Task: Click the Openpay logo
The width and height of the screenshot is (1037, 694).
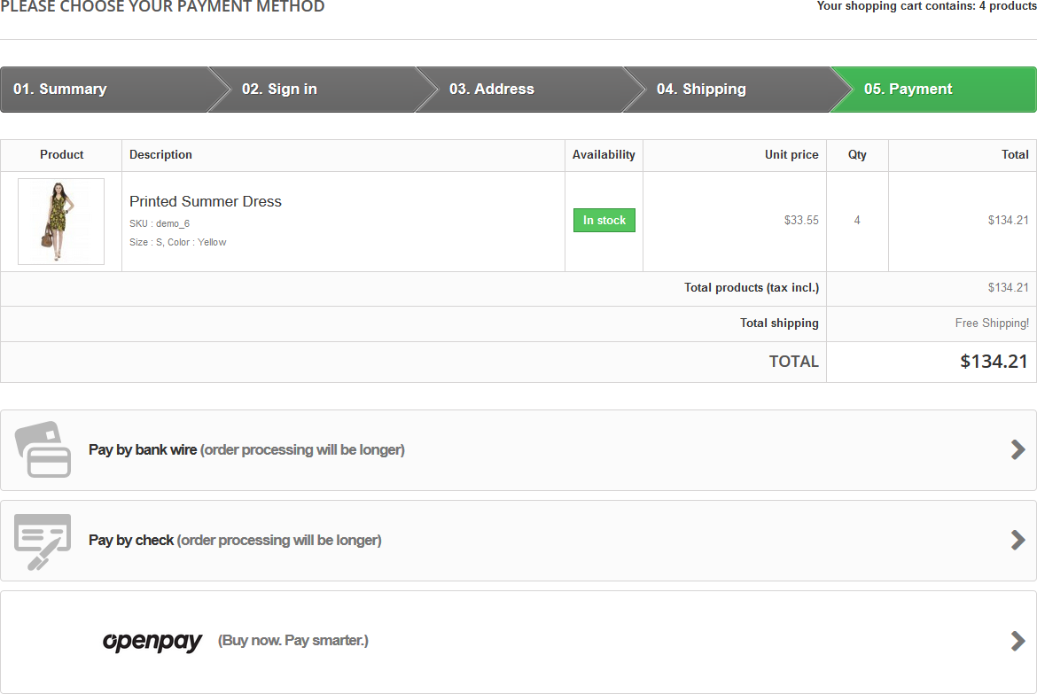Action: click(152, 641)
